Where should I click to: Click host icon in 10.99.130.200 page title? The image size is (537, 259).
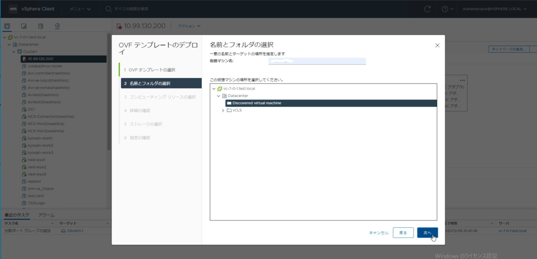119,26
